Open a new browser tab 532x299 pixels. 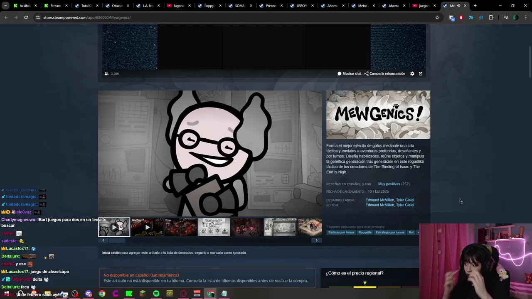[x=475, y=6]
